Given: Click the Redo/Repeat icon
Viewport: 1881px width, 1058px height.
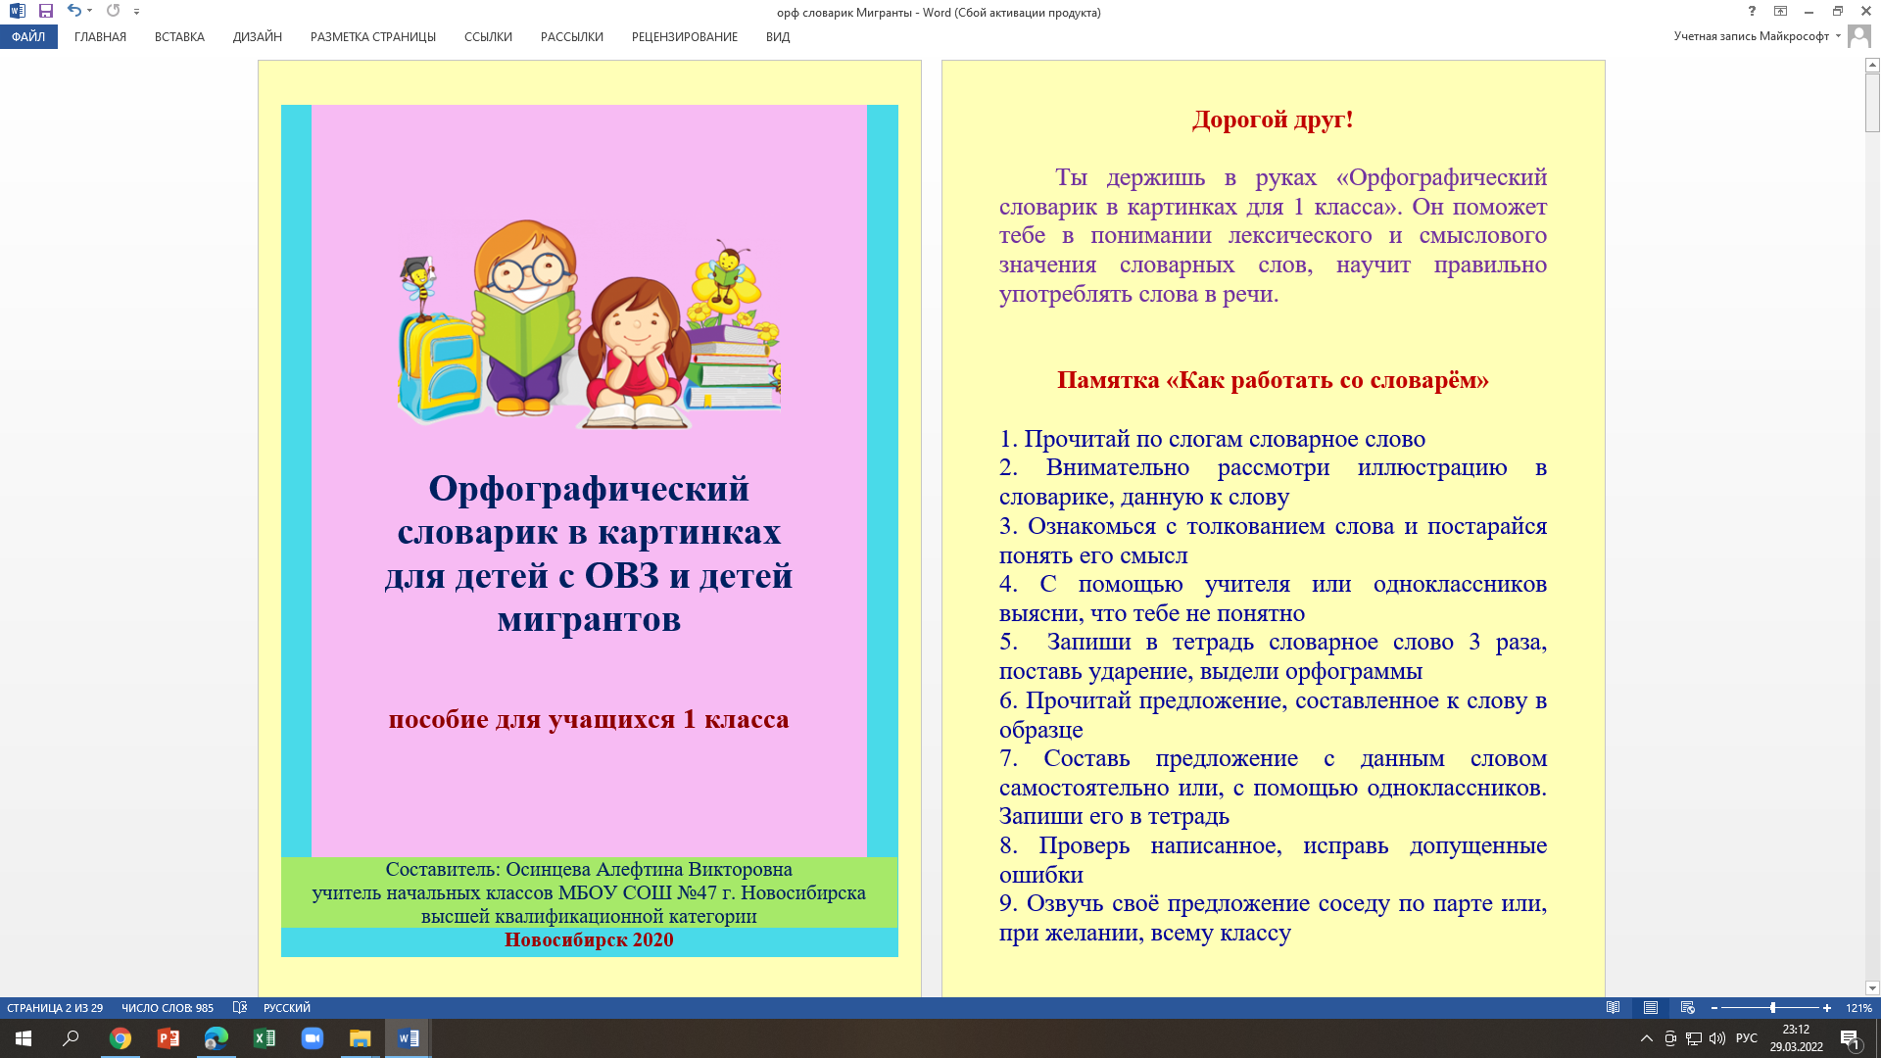Looking at the screenshot, I should click(113, 11).
